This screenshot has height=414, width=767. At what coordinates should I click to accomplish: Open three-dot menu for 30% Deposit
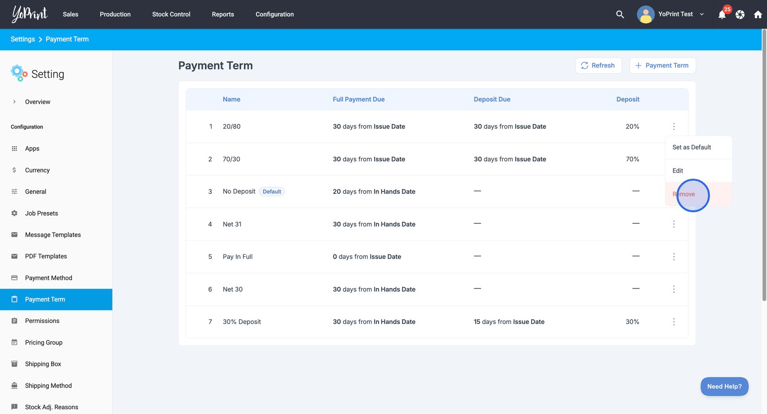(674, 322)
